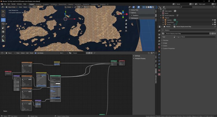Open the View Layer properties tab
This screenshot has width=217, height=117.
tap(159, 41)
